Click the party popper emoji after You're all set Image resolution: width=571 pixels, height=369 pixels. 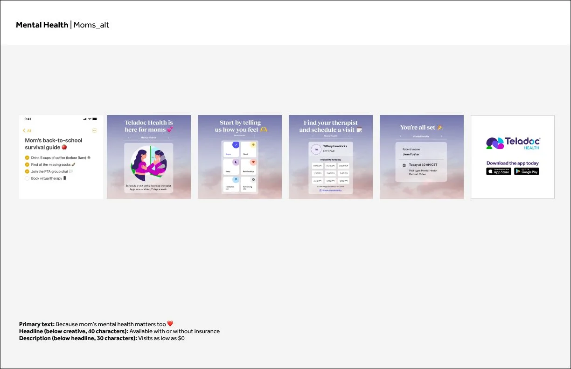(x=440, y=128)
